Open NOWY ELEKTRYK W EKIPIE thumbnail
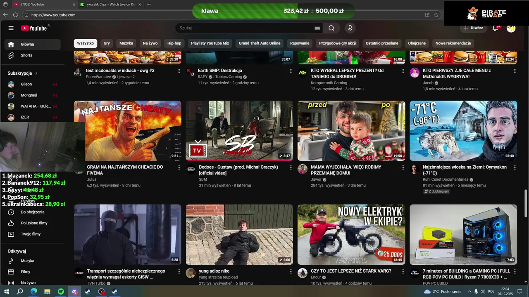 pos(351,235)
